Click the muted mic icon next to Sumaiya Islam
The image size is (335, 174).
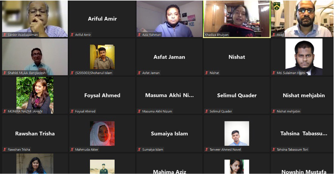tap(139, 150)
